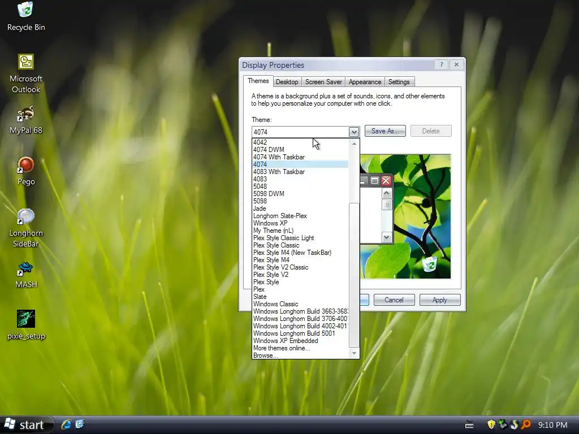Click the second quick launch icon

pos(80,424)
